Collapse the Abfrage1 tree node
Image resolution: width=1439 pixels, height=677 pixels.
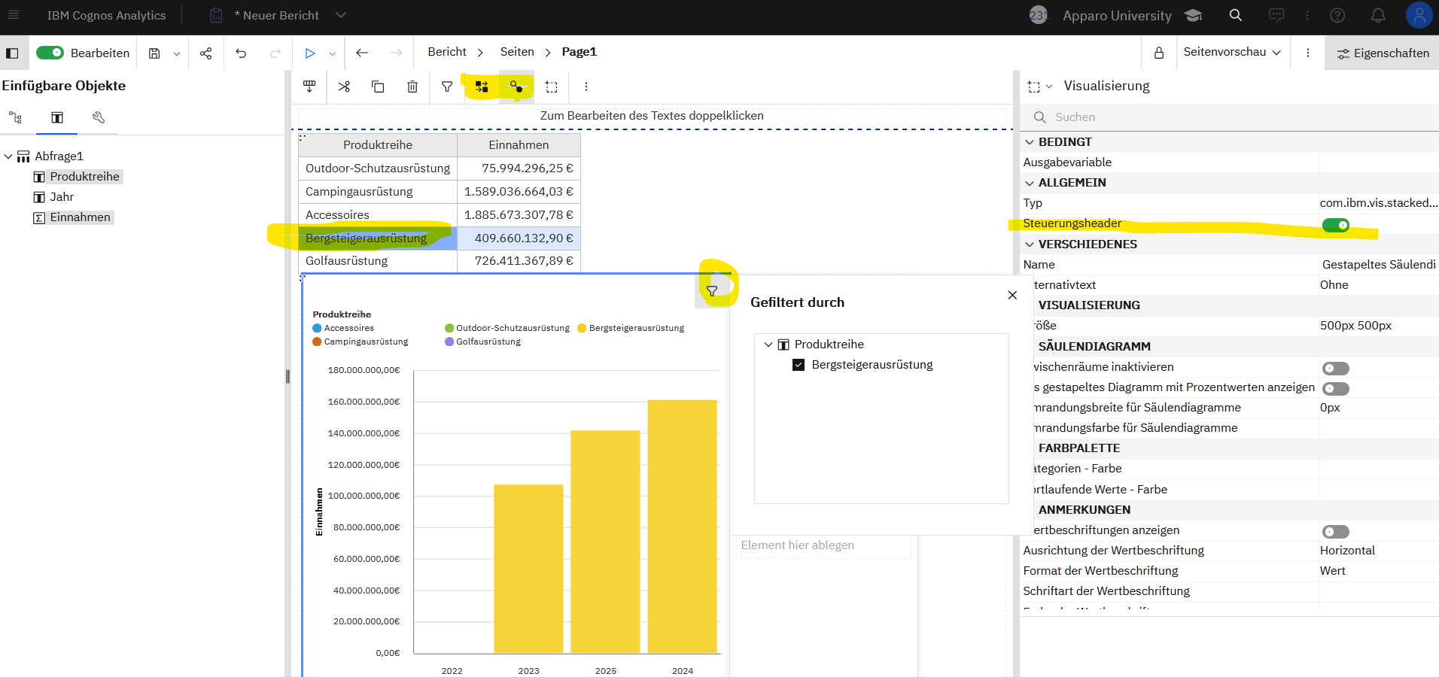tap(8, 156)
